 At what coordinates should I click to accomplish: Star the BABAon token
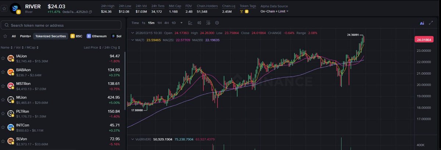[x=3, y=72]
